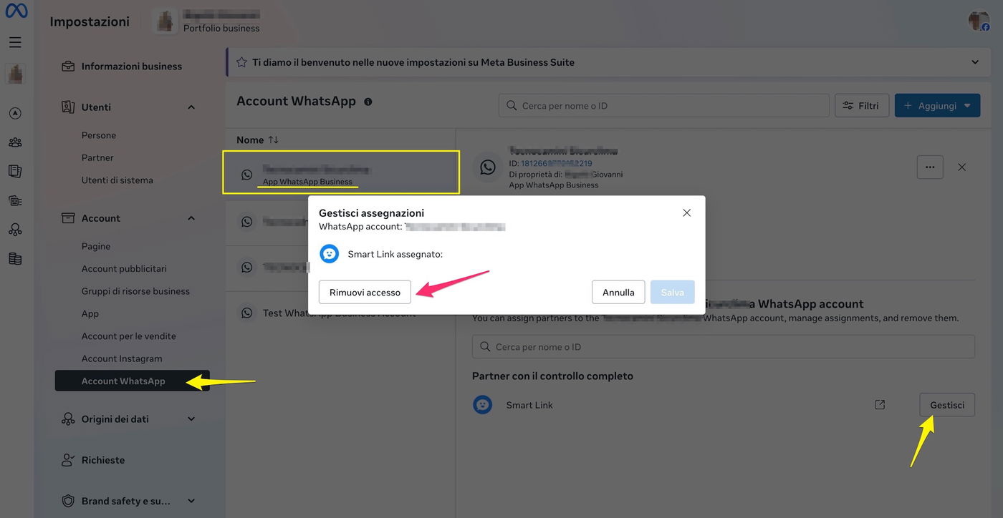
Task: Open the Aggiungi dropdown
Action: [x=937, y=106]
